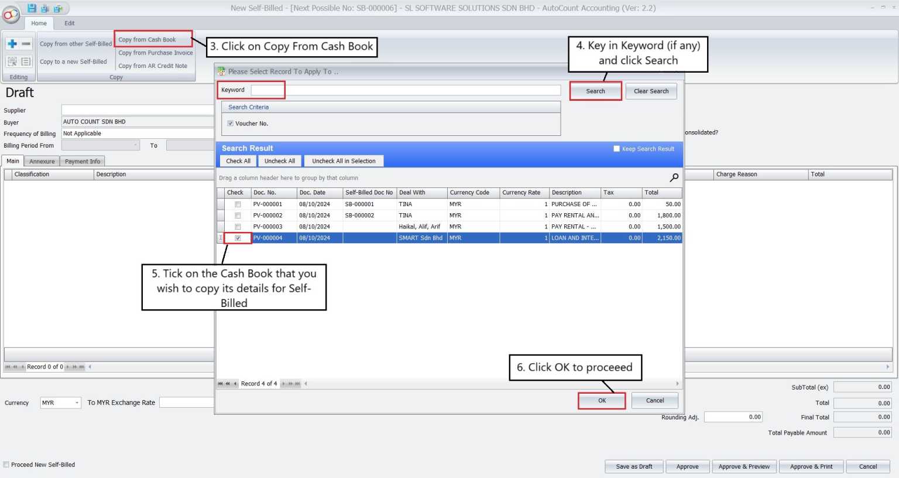Image resolution: width=899 pixels, height=478 pixels.
Task: Tick the checkbox for PV-000001
Action: 238,204
